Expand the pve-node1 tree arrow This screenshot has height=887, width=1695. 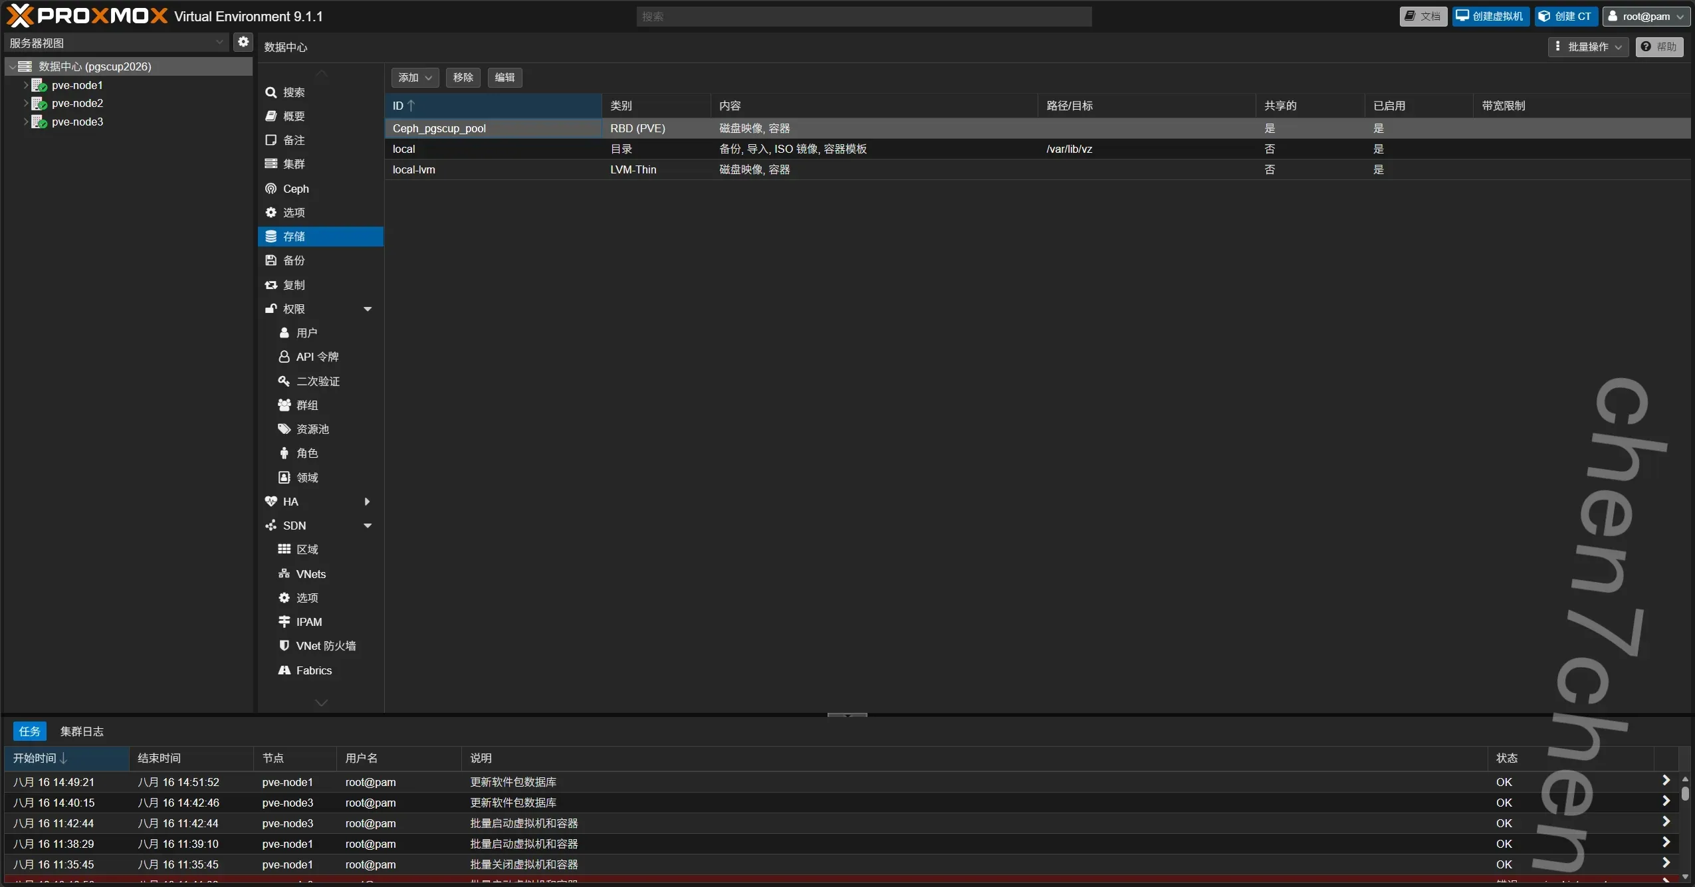(26, 85)
